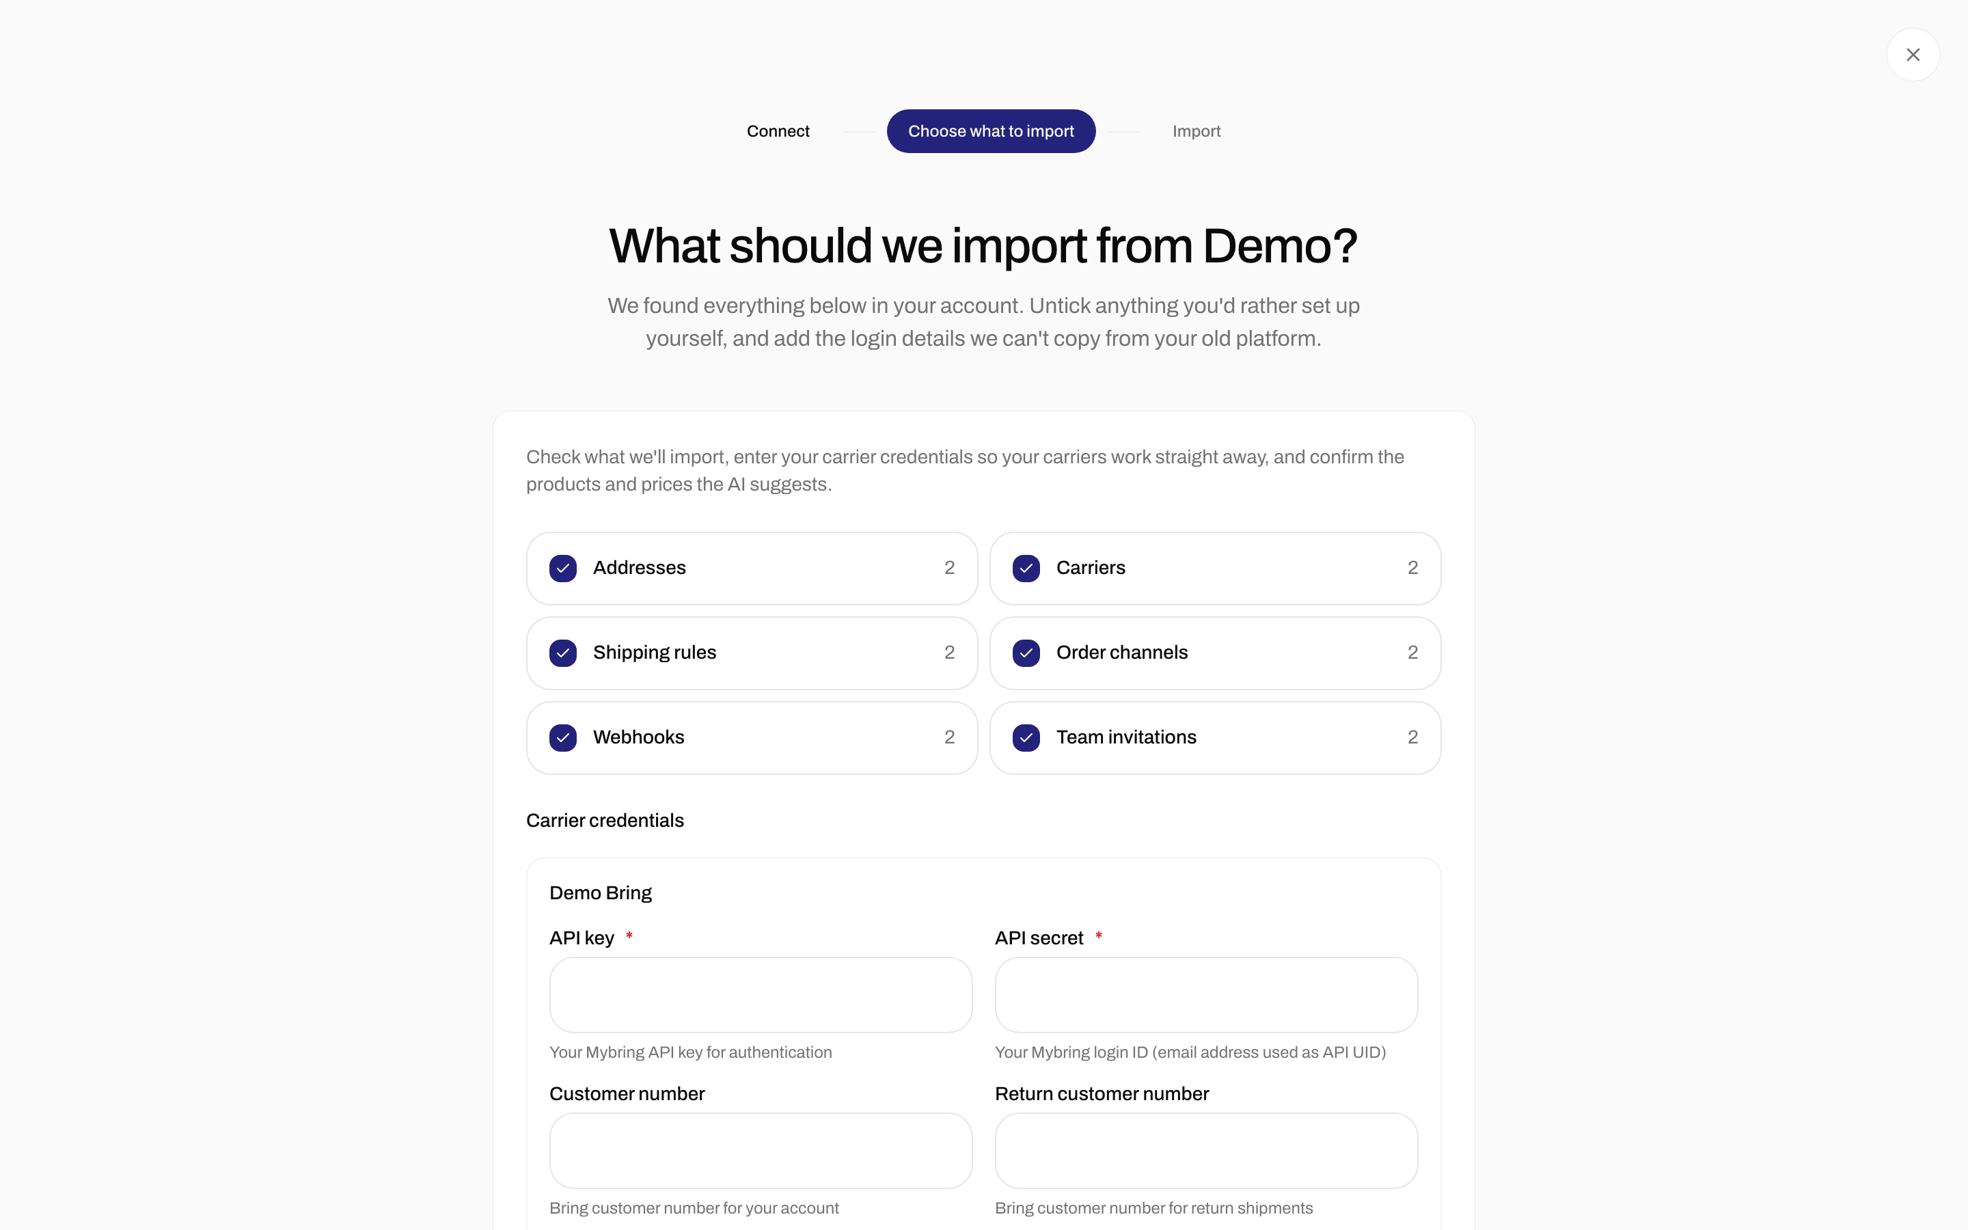Toggle the Shipping rules checkbox
The width and height of the screenshot is (1968, 1230).
pos(563,653)
